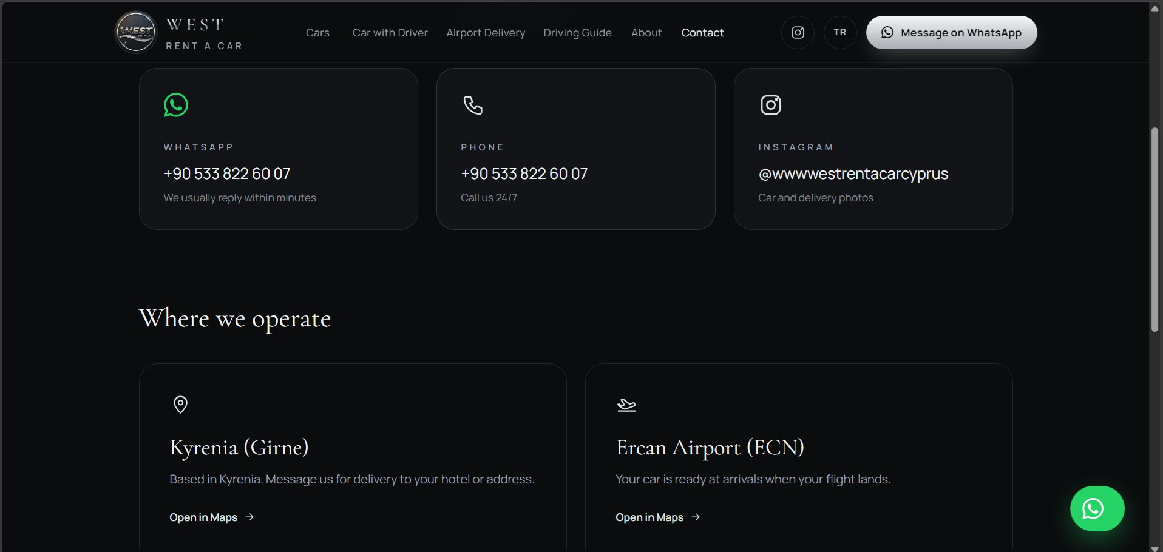Image resolution: width=1163 pixels, height=552 pixels.
Task: Click the WhatsApp glyph in header button
Action: click(x=887, y=33)
